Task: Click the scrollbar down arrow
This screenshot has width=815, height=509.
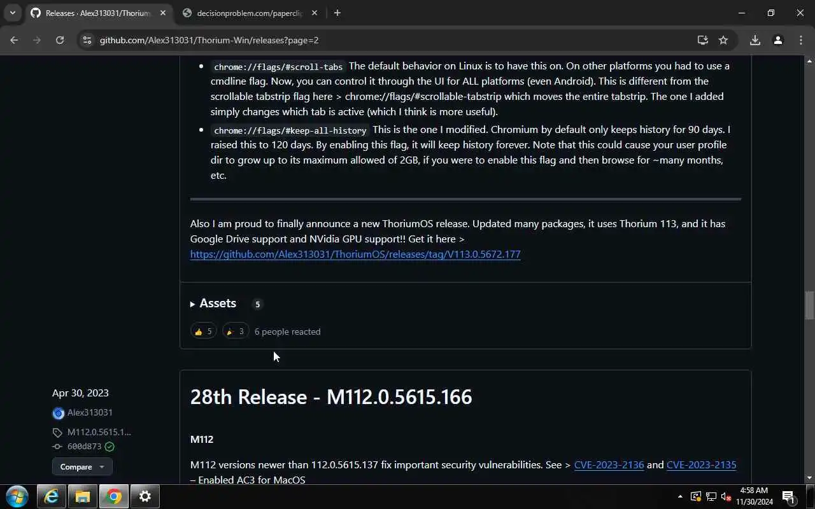Action: (809, 478)
